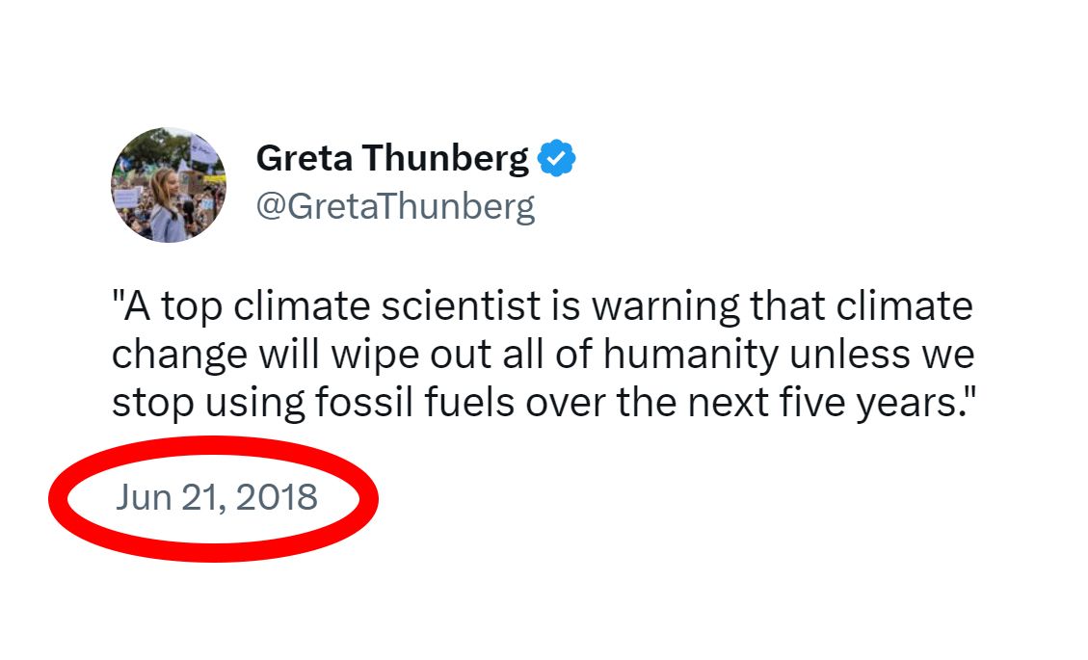Open the @GretaThunberg handle link

(x=395, y=206)
